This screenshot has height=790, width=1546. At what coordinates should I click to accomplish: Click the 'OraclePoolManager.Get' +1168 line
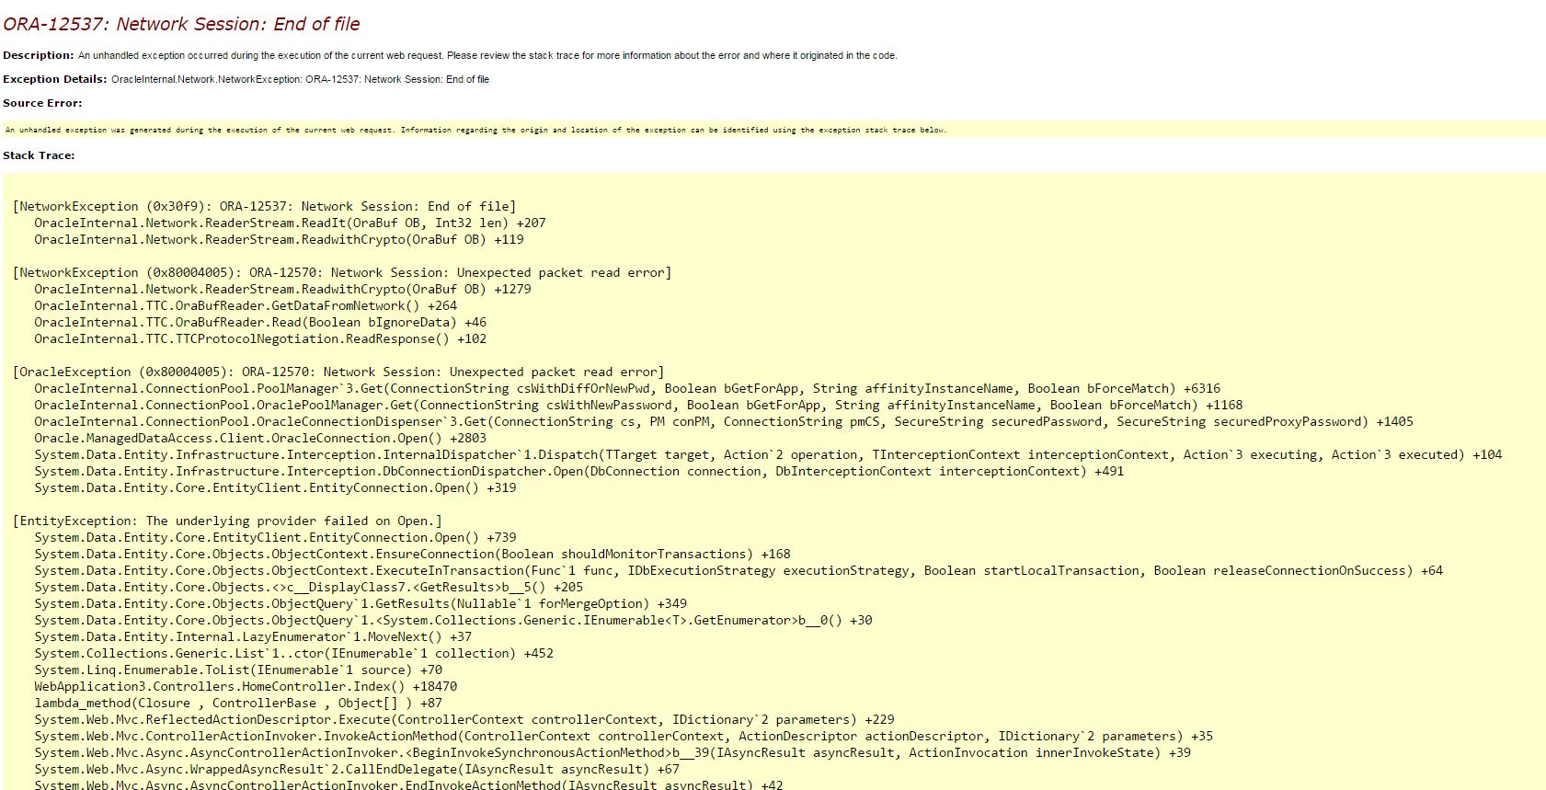pos(638,406)
